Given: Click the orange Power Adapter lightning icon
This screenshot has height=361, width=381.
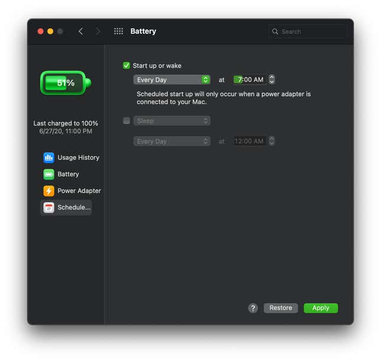Looking at the screenshot, I should click(x=49, y=191).
